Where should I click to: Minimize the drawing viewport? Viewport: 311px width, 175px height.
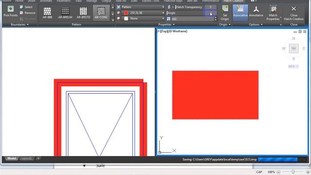pyautogui.click(x=295, y=32)
